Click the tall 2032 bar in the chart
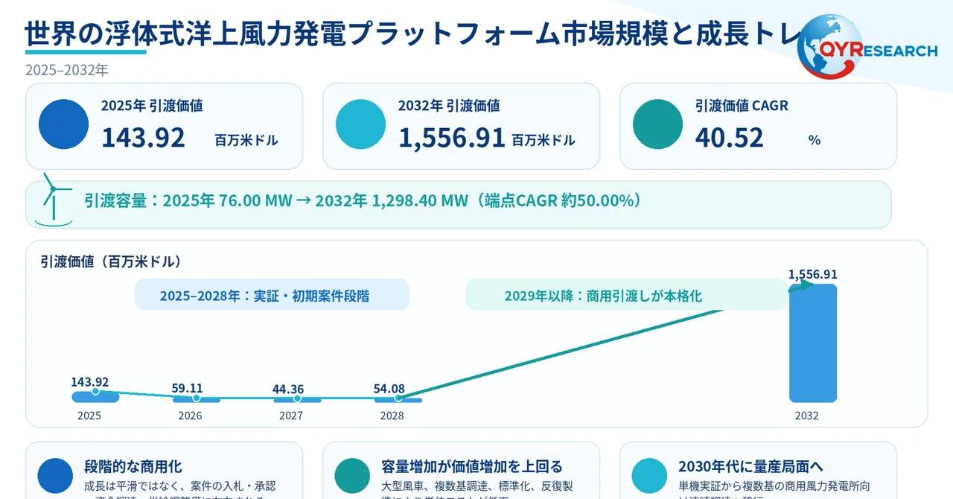This screenshot has height=499, width=953. click(x=813, y=343)
